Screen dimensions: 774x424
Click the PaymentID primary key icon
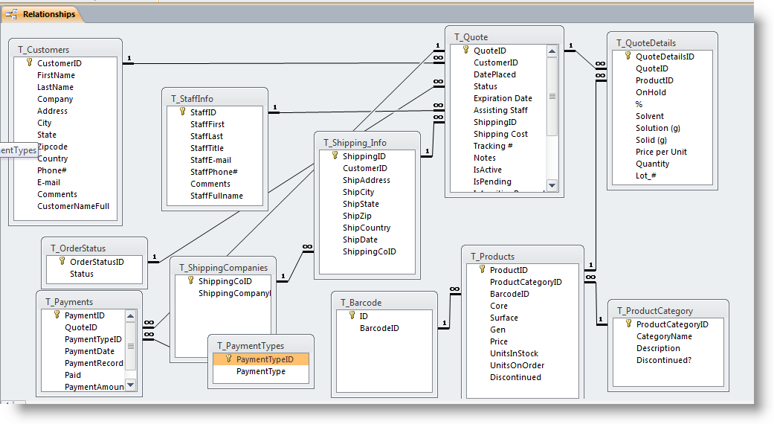click(57, 315)
